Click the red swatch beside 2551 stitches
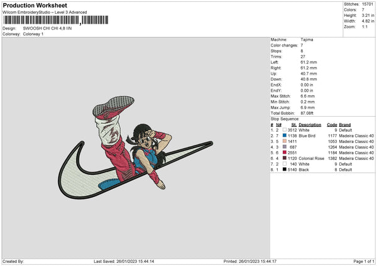Image resolution: width=377 pixels, height=266 pixels. point(285,152)
